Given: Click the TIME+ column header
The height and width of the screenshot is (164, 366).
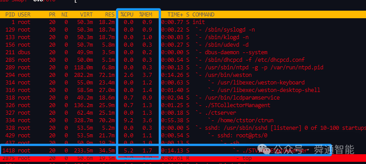Looking at the screenshot, I should coord(175,15).
